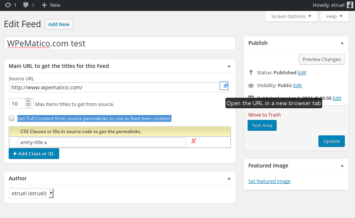Click the updates refresh icon in admin bar

pos(8,5)
